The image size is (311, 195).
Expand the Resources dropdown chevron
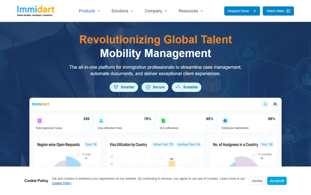point(202,11)
